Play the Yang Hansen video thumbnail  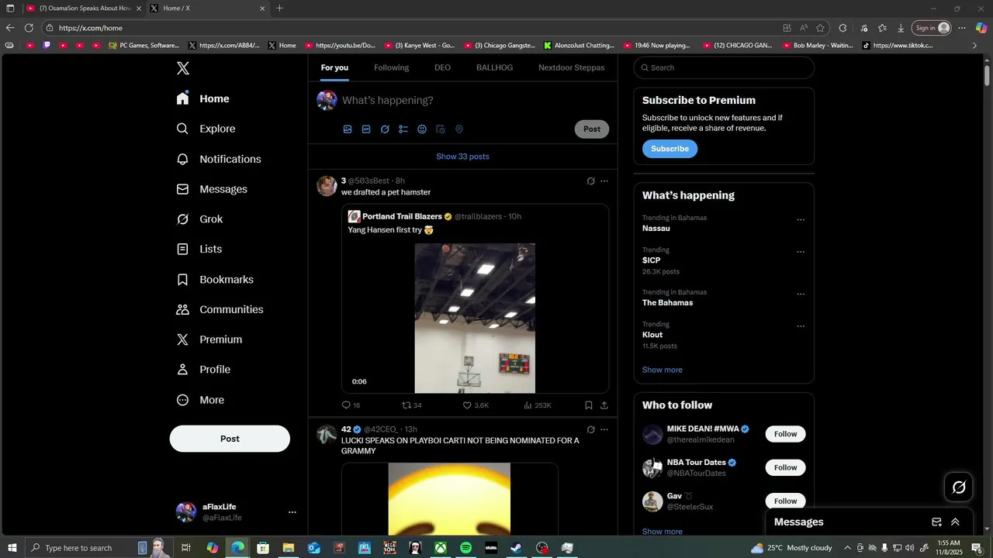[x=475, y=318]
